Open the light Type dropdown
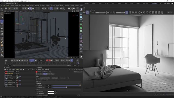The height and width of the screenshot is (98, 174). pyautogui.click(x=45, y=78)
